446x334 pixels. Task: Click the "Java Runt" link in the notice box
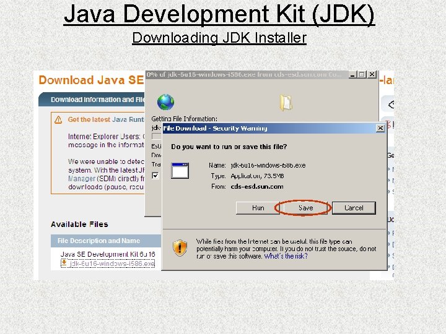click(x=128, y=119)
